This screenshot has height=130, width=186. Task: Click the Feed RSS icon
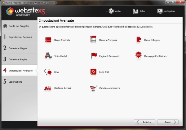(x=93, y=72)
